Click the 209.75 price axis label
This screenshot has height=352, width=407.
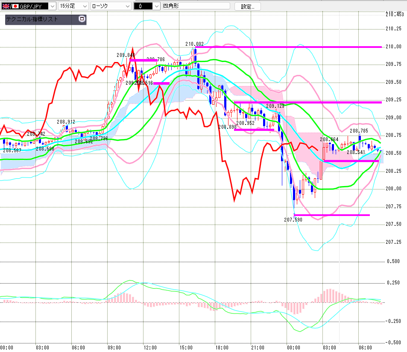click(x=393, y=64)
